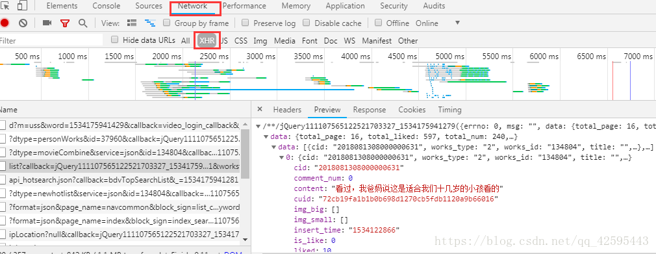Open the Online throttling dropdown arrow

coord(457,23)
